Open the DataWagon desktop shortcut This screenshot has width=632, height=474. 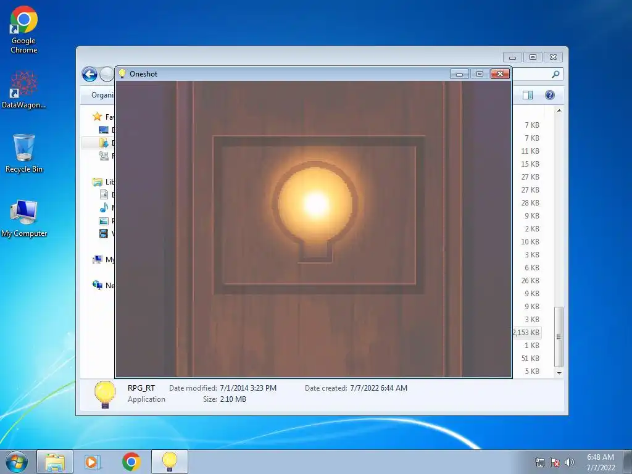click(24, 89)
